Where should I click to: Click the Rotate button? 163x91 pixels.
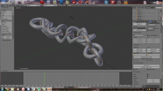(7, 13)
